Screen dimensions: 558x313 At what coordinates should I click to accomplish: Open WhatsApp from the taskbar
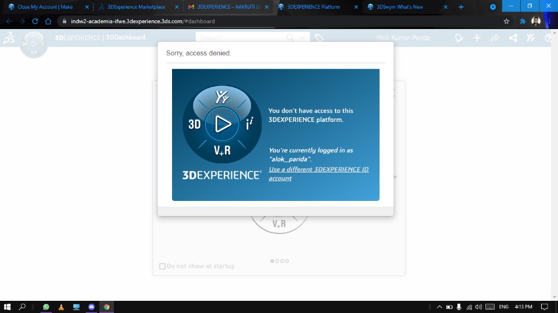(x=46, y=307)
